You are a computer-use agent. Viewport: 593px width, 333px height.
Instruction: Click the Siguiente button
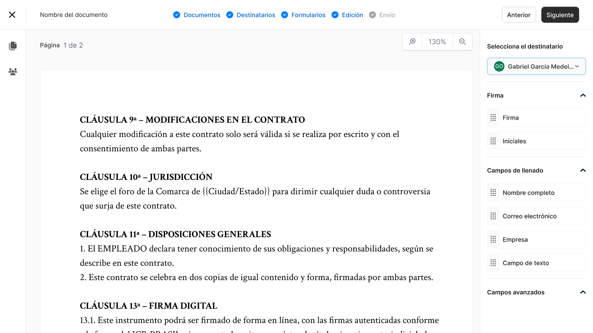click(560, 14)
